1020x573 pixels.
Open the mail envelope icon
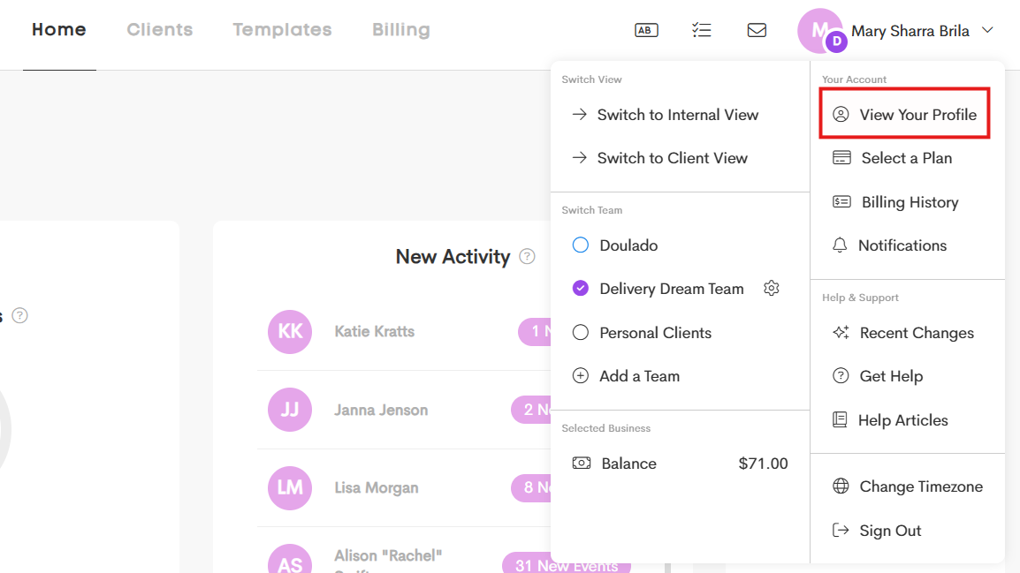[757, 30]
